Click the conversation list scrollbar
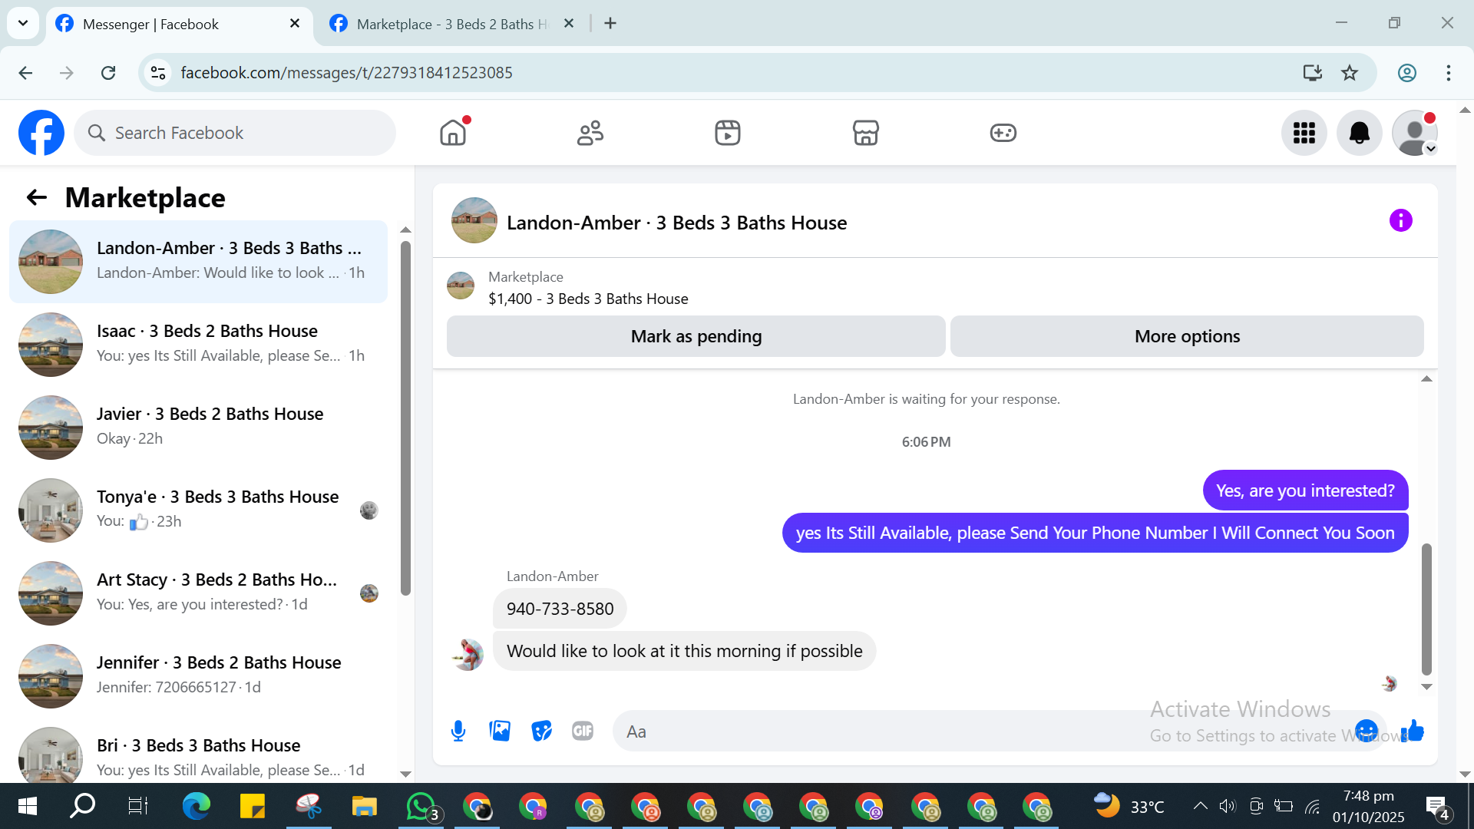 pos(405,418)
